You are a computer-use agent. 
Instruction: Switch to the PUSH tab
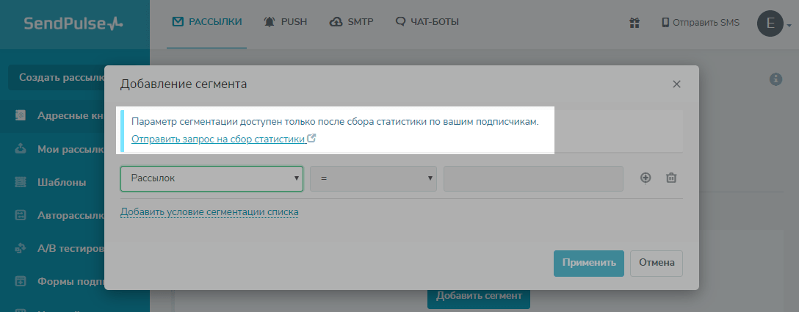point(285,22)
